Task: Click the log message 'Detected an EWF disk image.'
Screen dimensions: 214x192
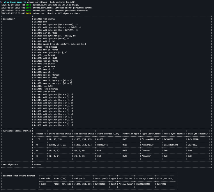Action: point(63,5)
